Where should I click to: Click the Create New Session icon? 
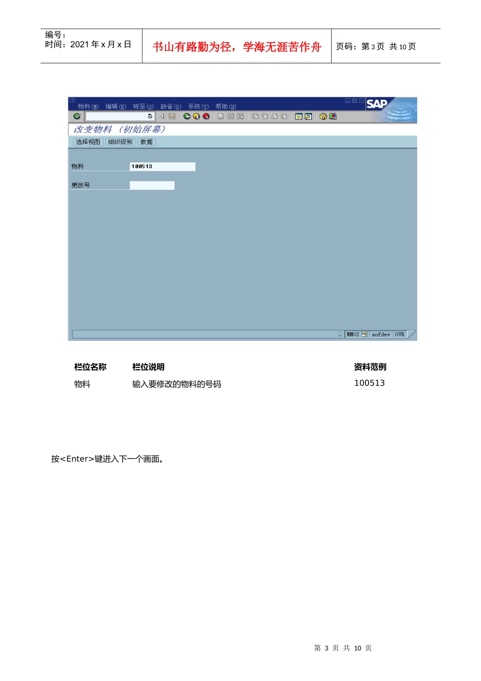click(299, 117)
